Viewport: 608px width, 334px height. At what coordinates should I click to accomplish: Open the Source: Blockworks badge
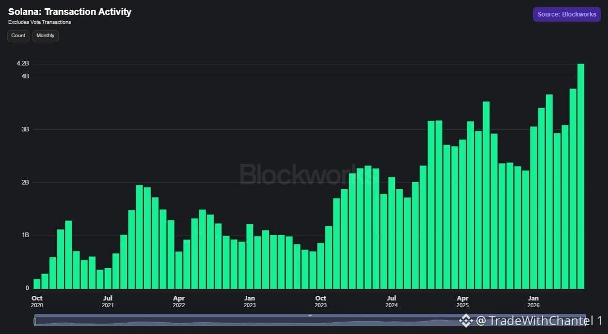coord(567,14)
